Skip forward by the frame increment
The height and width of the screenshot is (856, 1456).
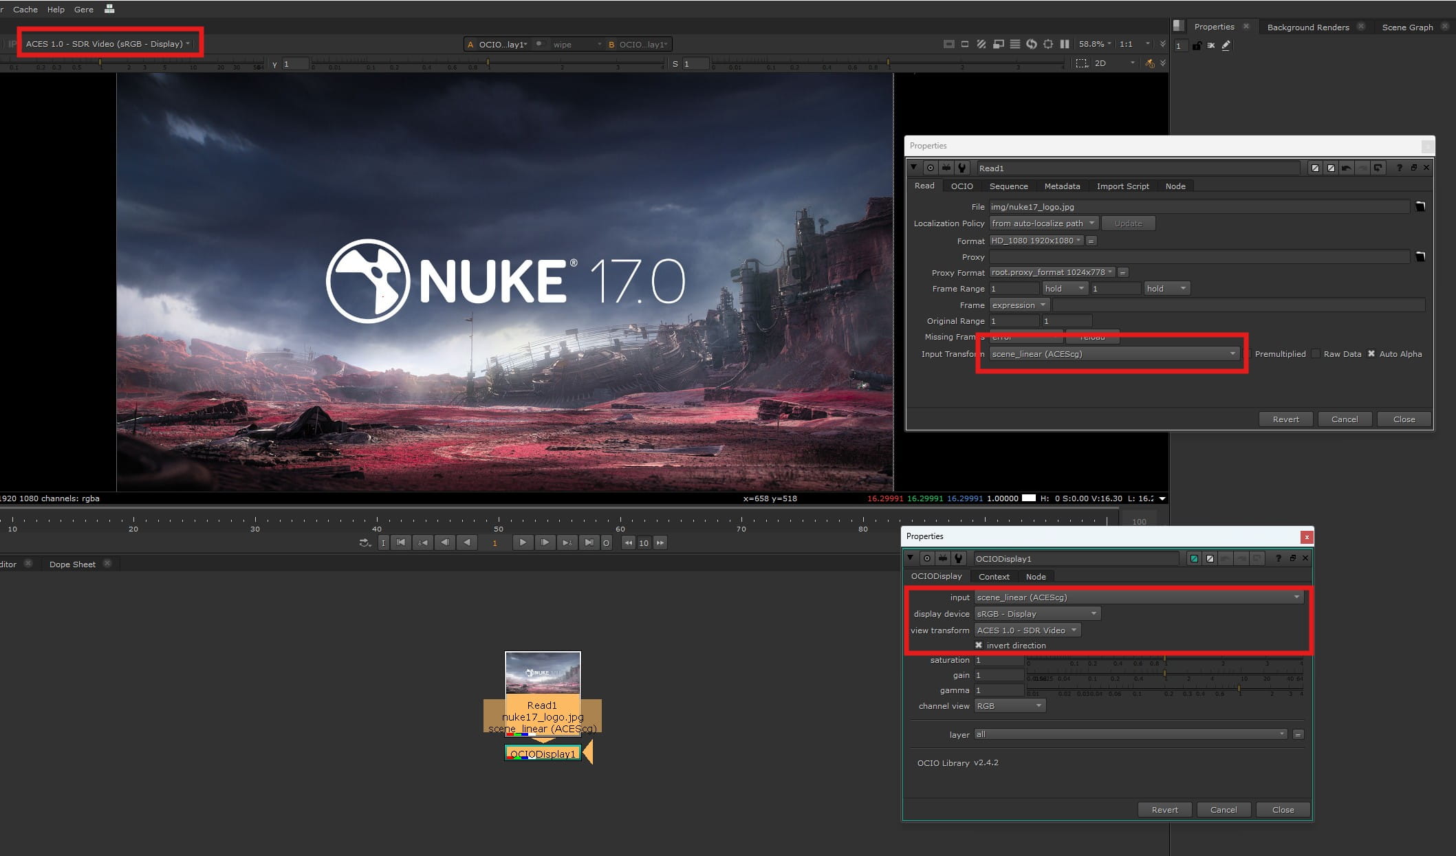pyautogui.click(x=660, y=542)
